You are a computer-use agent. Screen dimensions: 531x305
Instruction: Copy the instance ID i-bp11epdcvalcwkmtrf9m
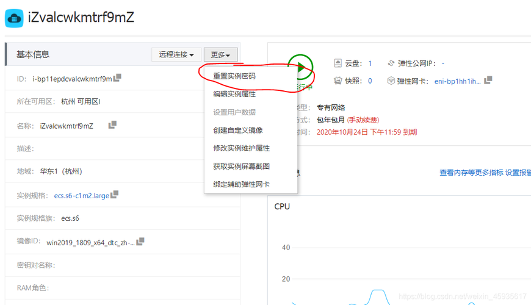pos(117,78)
